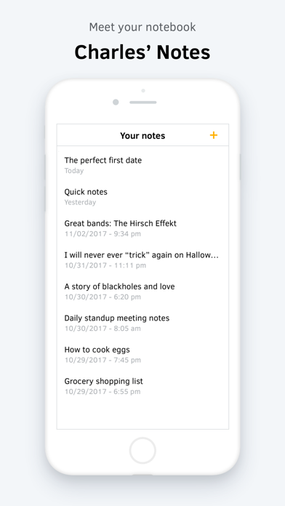Open the Halloween 'trick' note
This screenshot has width=285, height=506.
tap(142, 260)
